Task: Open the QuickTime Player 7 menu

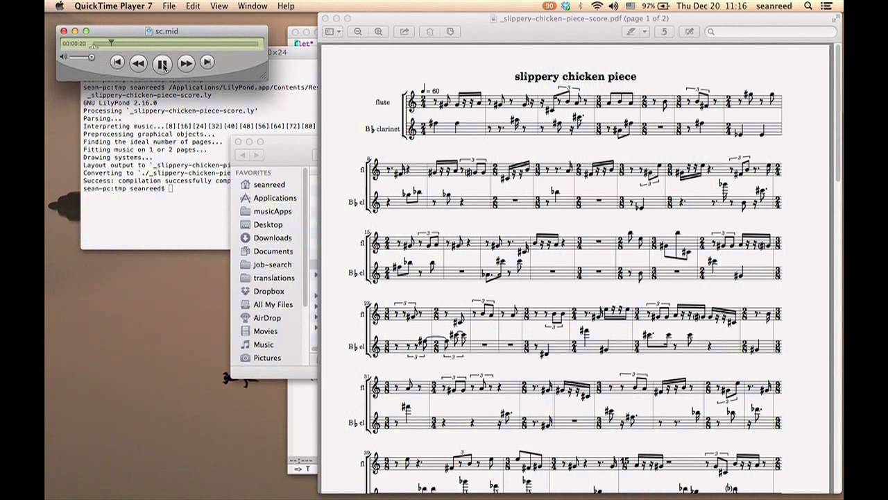Action: click(113, 6)
